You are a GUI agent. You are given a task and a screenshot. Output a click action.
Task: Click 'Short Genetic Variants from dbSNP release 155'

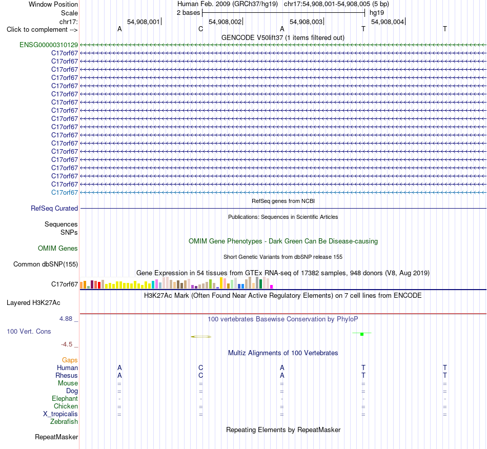283,257
